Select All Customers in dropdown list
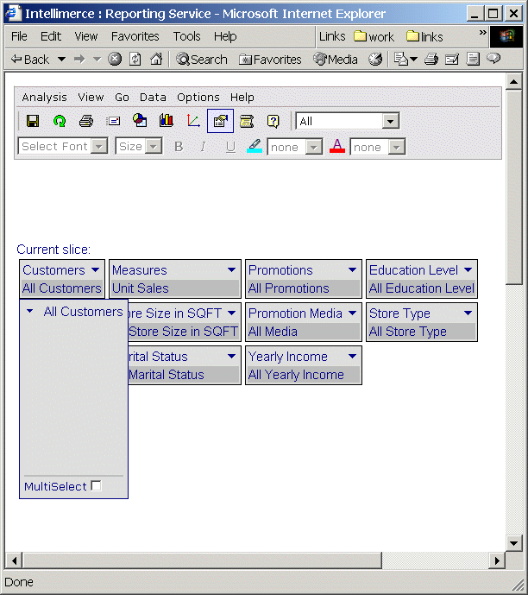Image resolution: width=528 pixels, height=595 pixels. (x=83, y=312)
